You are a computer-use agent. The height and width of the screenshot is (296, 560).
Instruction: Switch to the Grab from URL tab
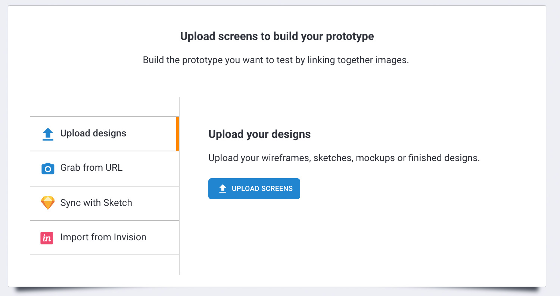tap(105, 169)
